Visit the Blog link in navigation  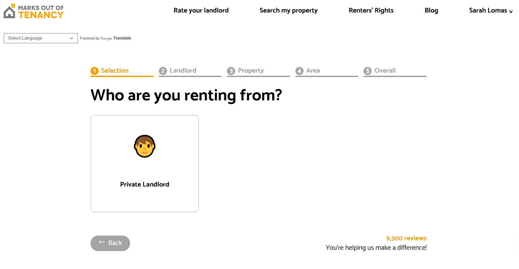pyautogui.click(x=431, y=10)
